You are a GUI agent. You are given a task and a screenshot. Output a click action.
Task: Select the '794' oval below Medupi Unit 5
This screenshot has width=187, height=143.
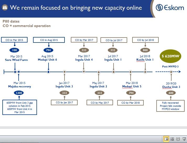pos(131,93)
